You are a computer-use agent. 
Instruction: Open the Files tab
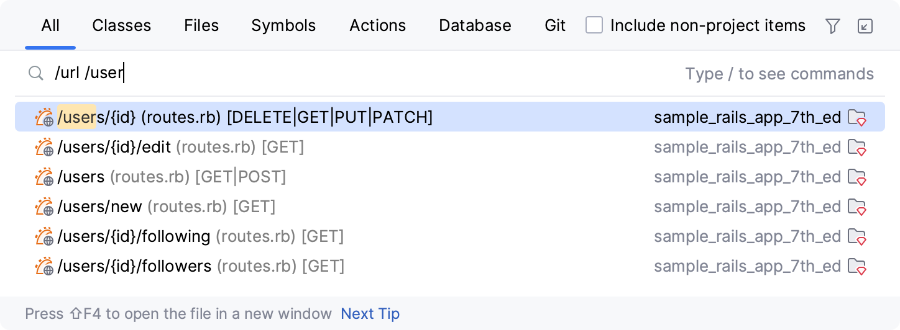point(201,25)
